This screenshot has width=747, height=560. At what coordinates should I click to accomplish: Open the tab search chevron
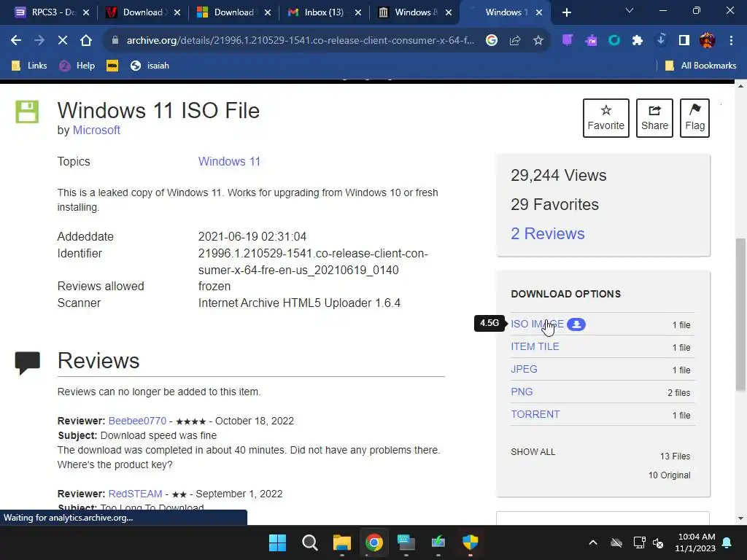(630, 10)
